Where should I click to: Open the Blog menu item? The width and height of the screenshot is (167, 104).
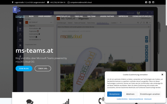(31, 16)
